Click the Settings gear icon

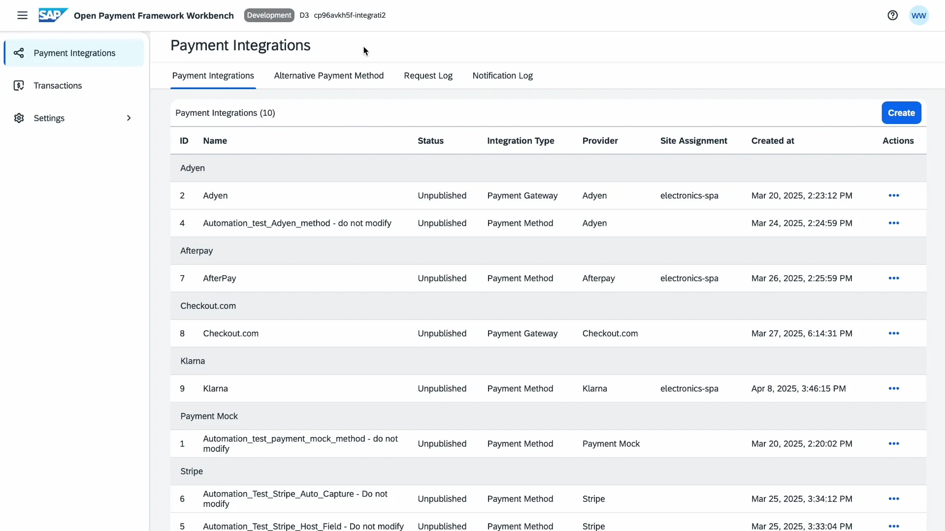coord(19,118)
